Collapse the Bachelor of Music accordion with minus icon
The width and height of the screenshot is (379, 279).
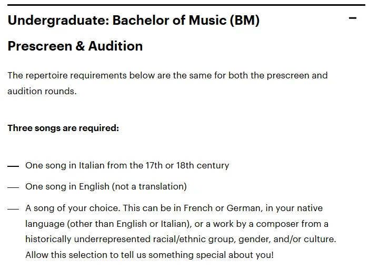tap(352, 18)
